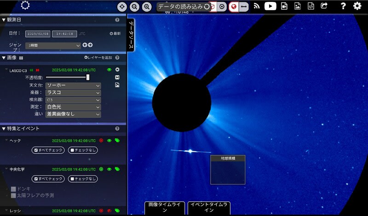Screen dimensions: 368x216
Task: Adjust the 不透明度 opacity slider handle
Action: (88, 77)
